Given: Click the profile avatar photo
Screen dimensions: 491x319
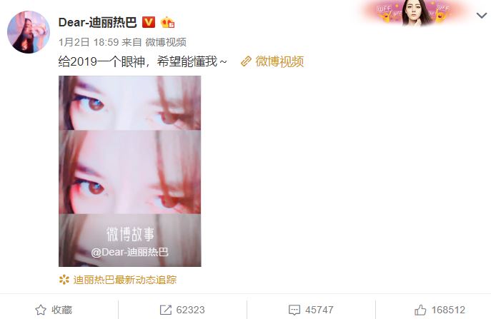Looking at the screenshot, I should [29, 32].
